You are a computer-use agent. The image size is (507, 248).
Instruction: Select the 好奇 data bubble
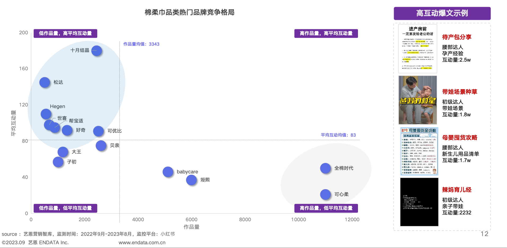pyautogui.click(x=67, y=130)
